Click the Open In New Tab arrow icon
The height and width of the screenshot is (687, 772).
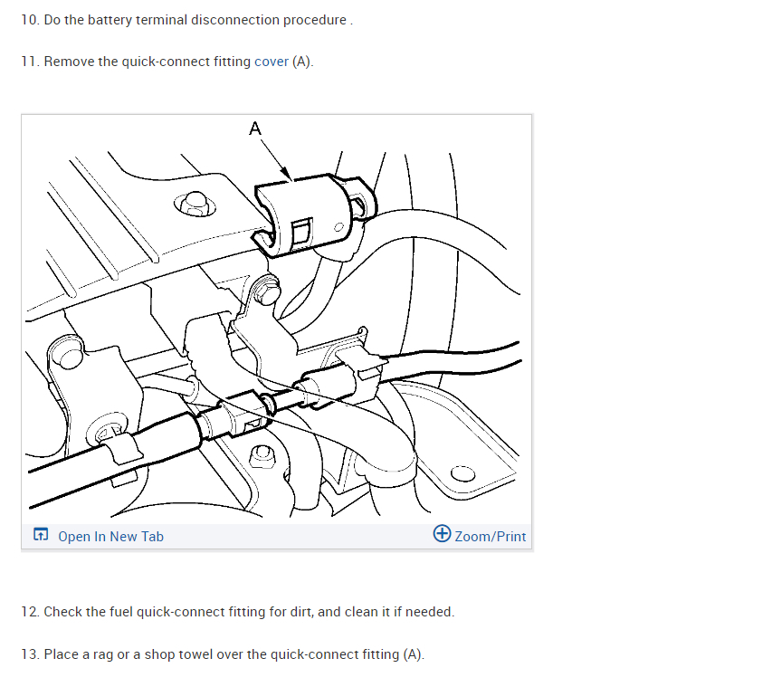41,534
